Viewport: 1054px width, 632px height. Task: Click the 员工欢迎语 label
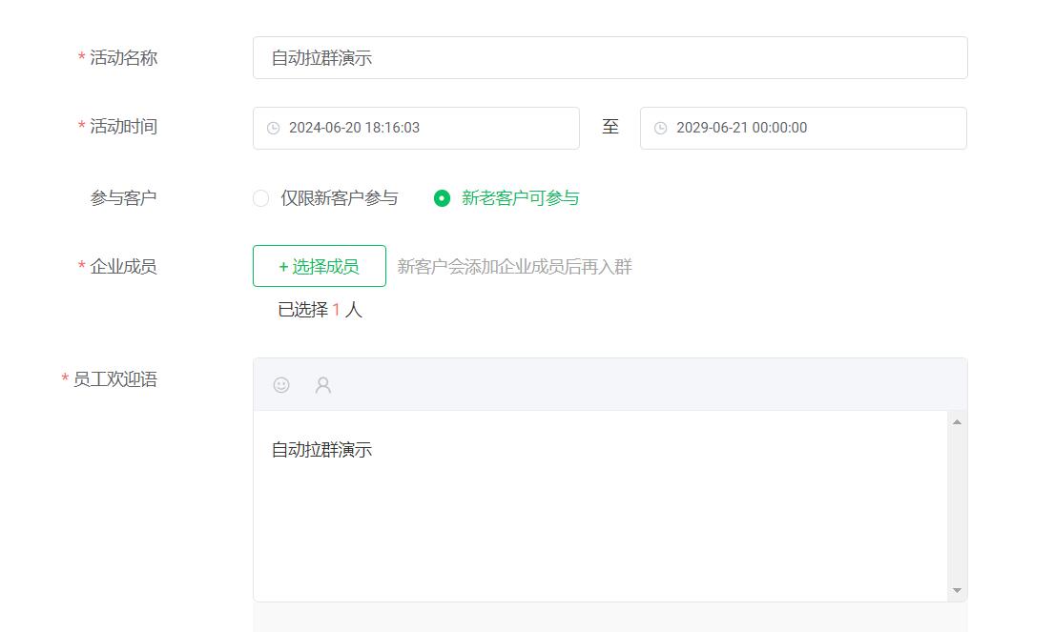tap(115, 378)
